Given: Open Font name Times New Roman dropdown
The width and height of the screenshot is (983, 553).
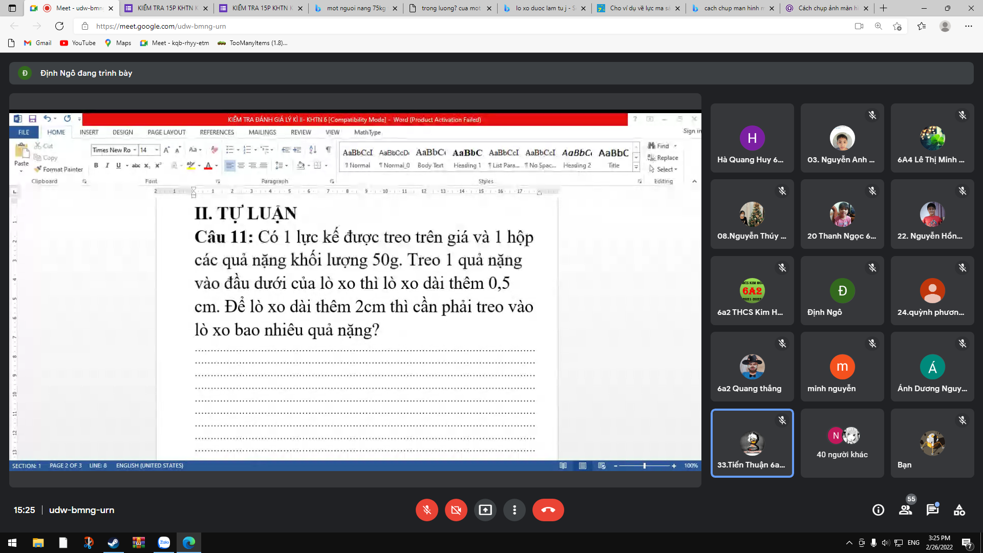Looking at the screenshot, I should (x=135, y=150).
